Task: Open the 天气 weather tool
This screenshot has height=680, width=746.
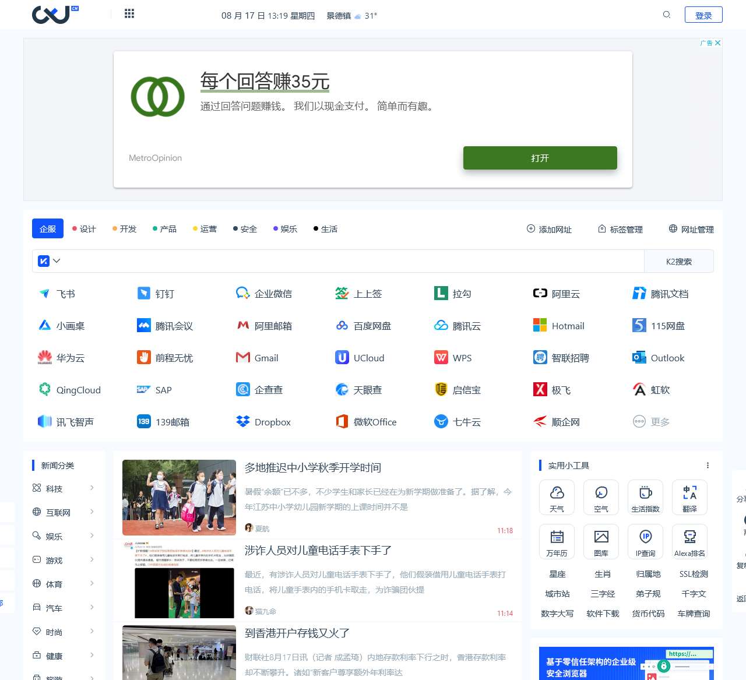Action: [557, 497]
